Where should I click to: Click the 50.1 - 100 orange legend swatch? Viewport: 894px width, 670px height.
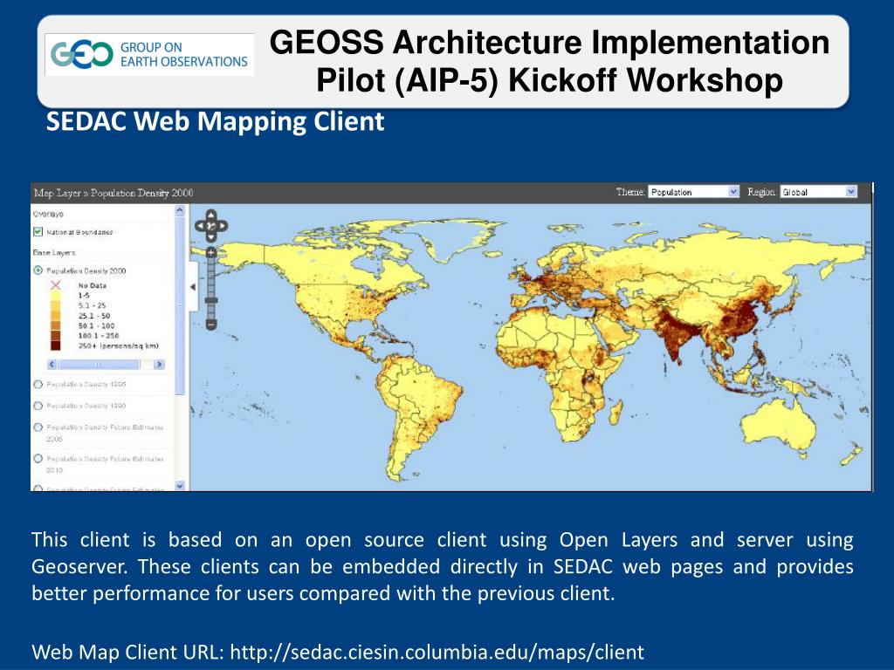click(55, 325)
